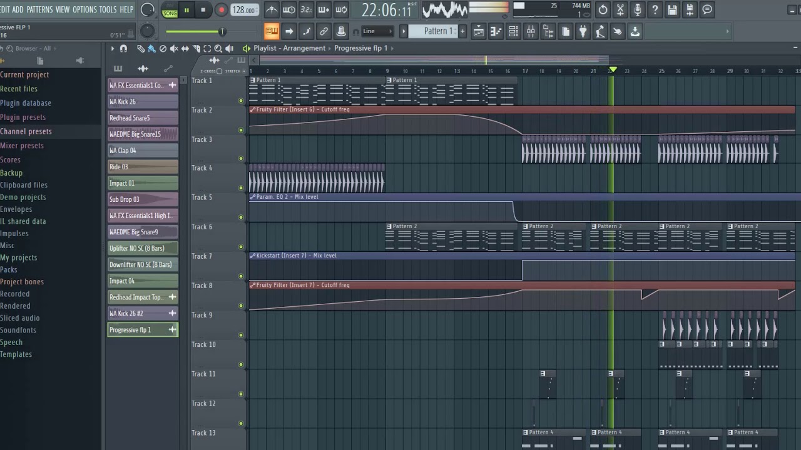801x450 pixels.
Task: Select WA Kick 26 in the picker
Action: (143, 102)
